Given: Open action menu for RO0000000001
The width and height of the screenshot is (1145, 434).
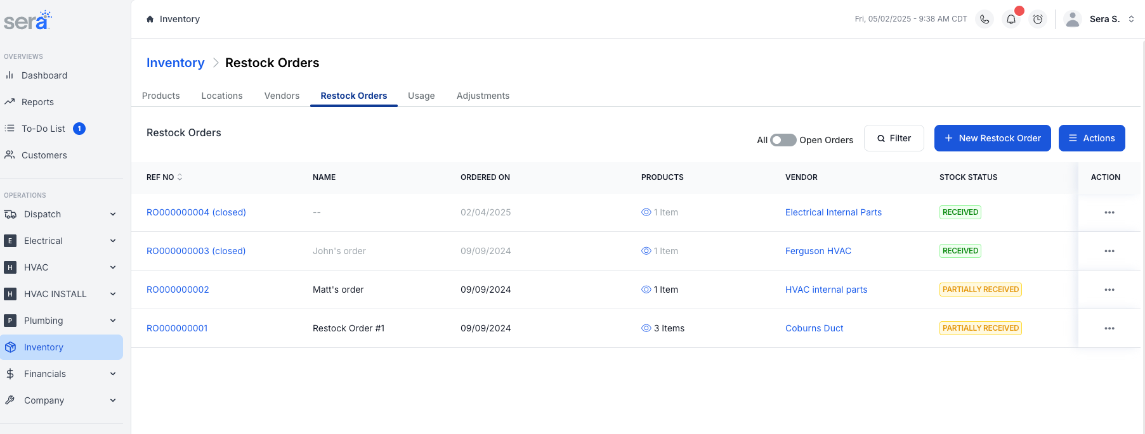Looking at the screenshot, I should click(1109, 328).
